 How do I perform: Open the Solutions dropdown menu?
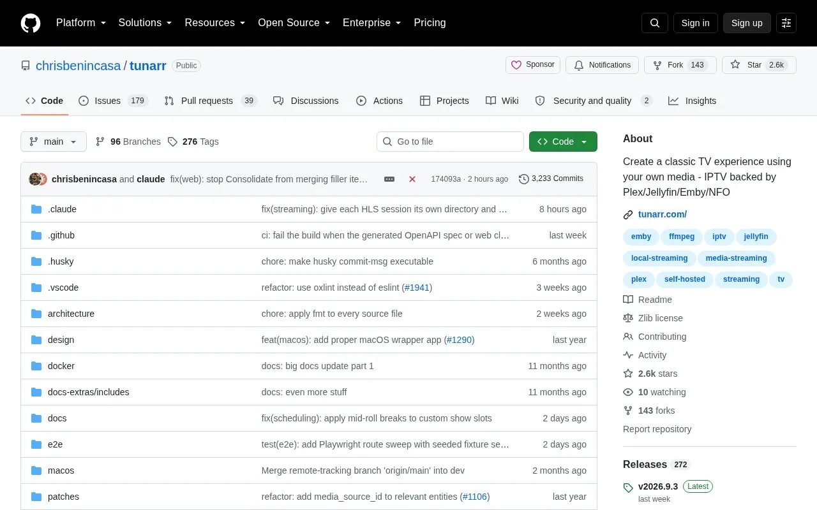click(x=146, y=23)
